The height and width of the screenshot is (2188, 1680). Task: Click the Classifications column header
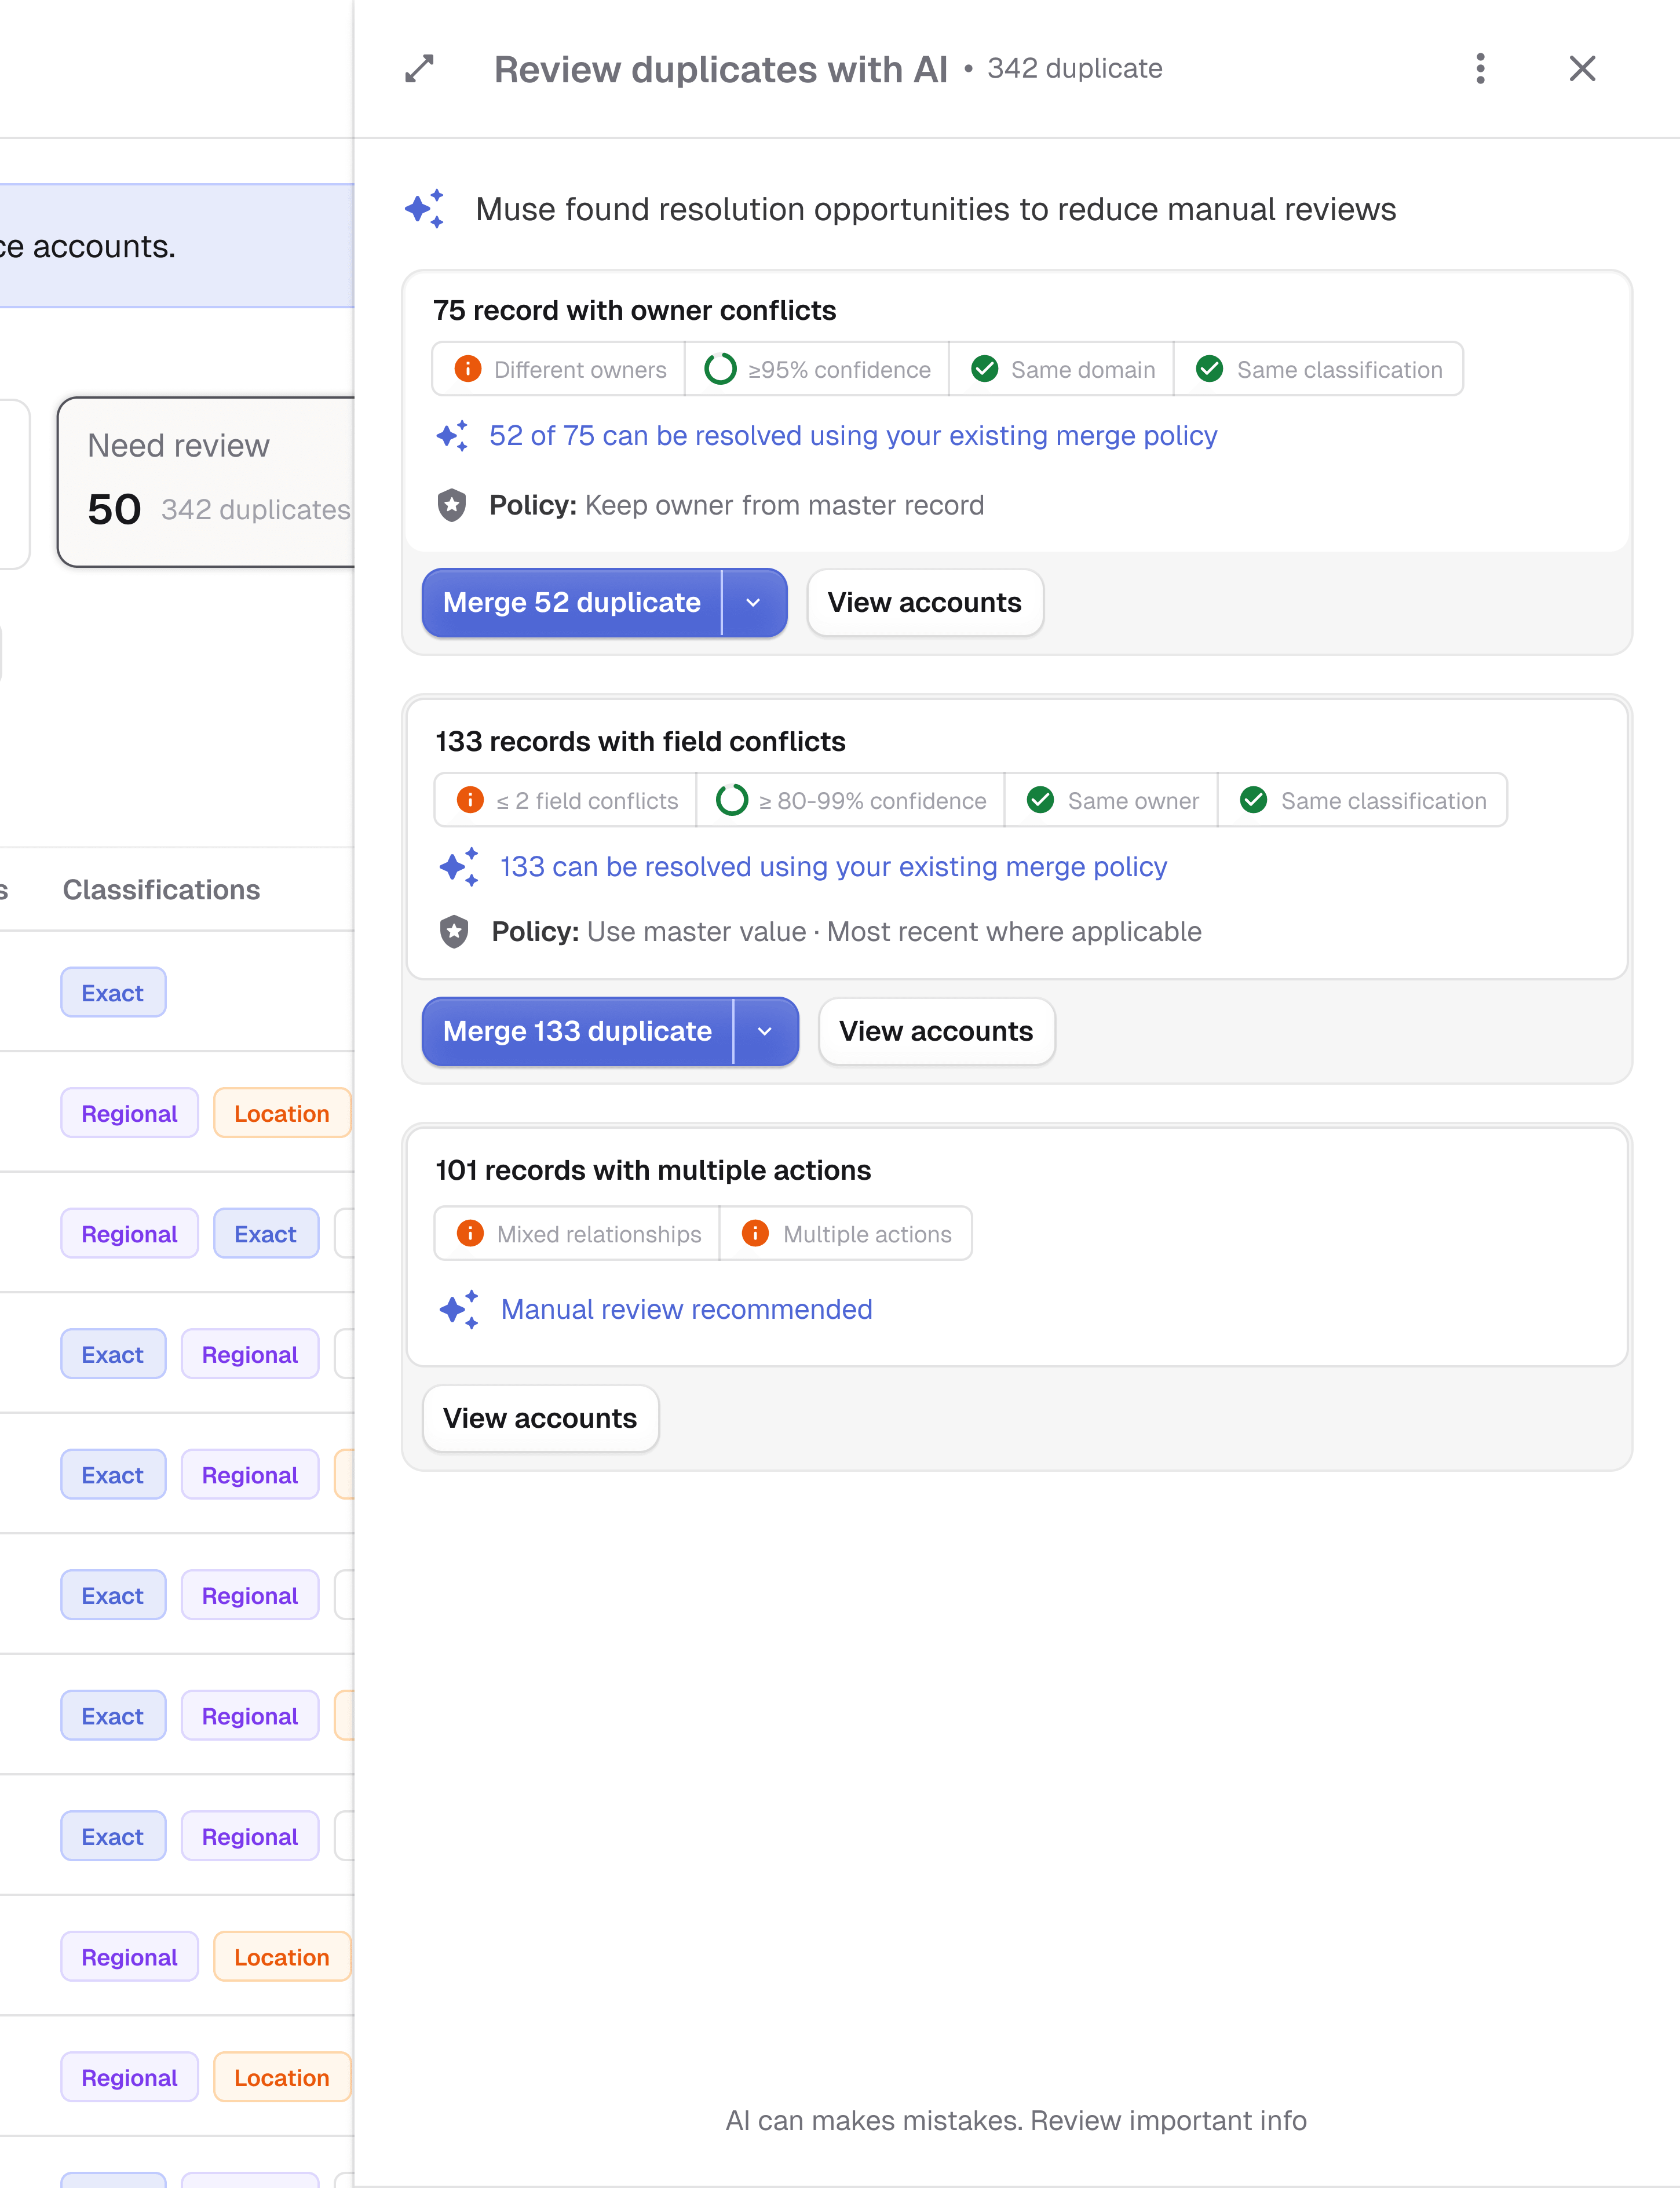pos(161,889)
